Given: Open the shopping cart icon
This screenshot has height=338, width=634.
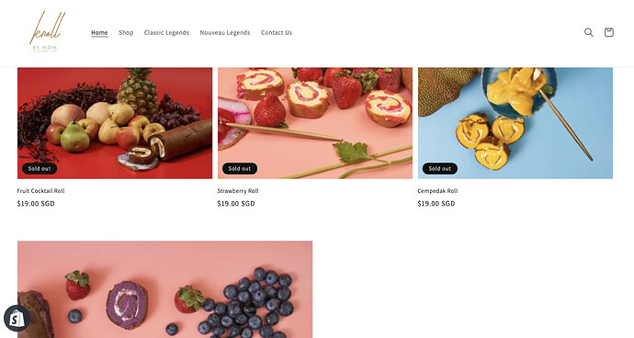Looking at the screenshot, I should 609,32.
